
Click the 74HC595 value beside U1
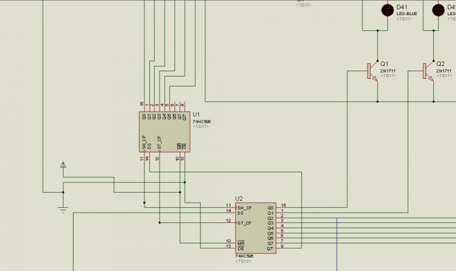[x=202, y=121]
